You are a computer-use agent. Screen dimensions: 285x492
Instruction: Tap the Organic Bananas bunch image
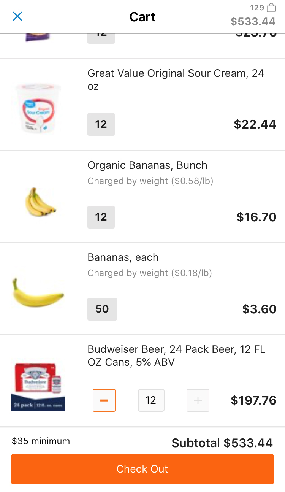pyautogui.click(x=40, y=202)
